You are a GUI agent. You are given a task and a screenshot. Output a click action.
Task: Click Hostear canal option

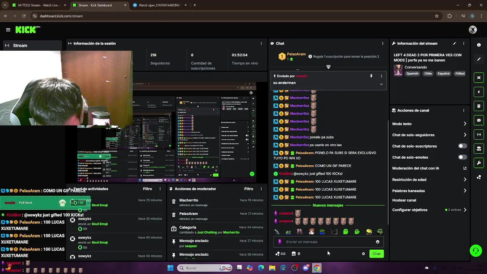click(404, 200)
